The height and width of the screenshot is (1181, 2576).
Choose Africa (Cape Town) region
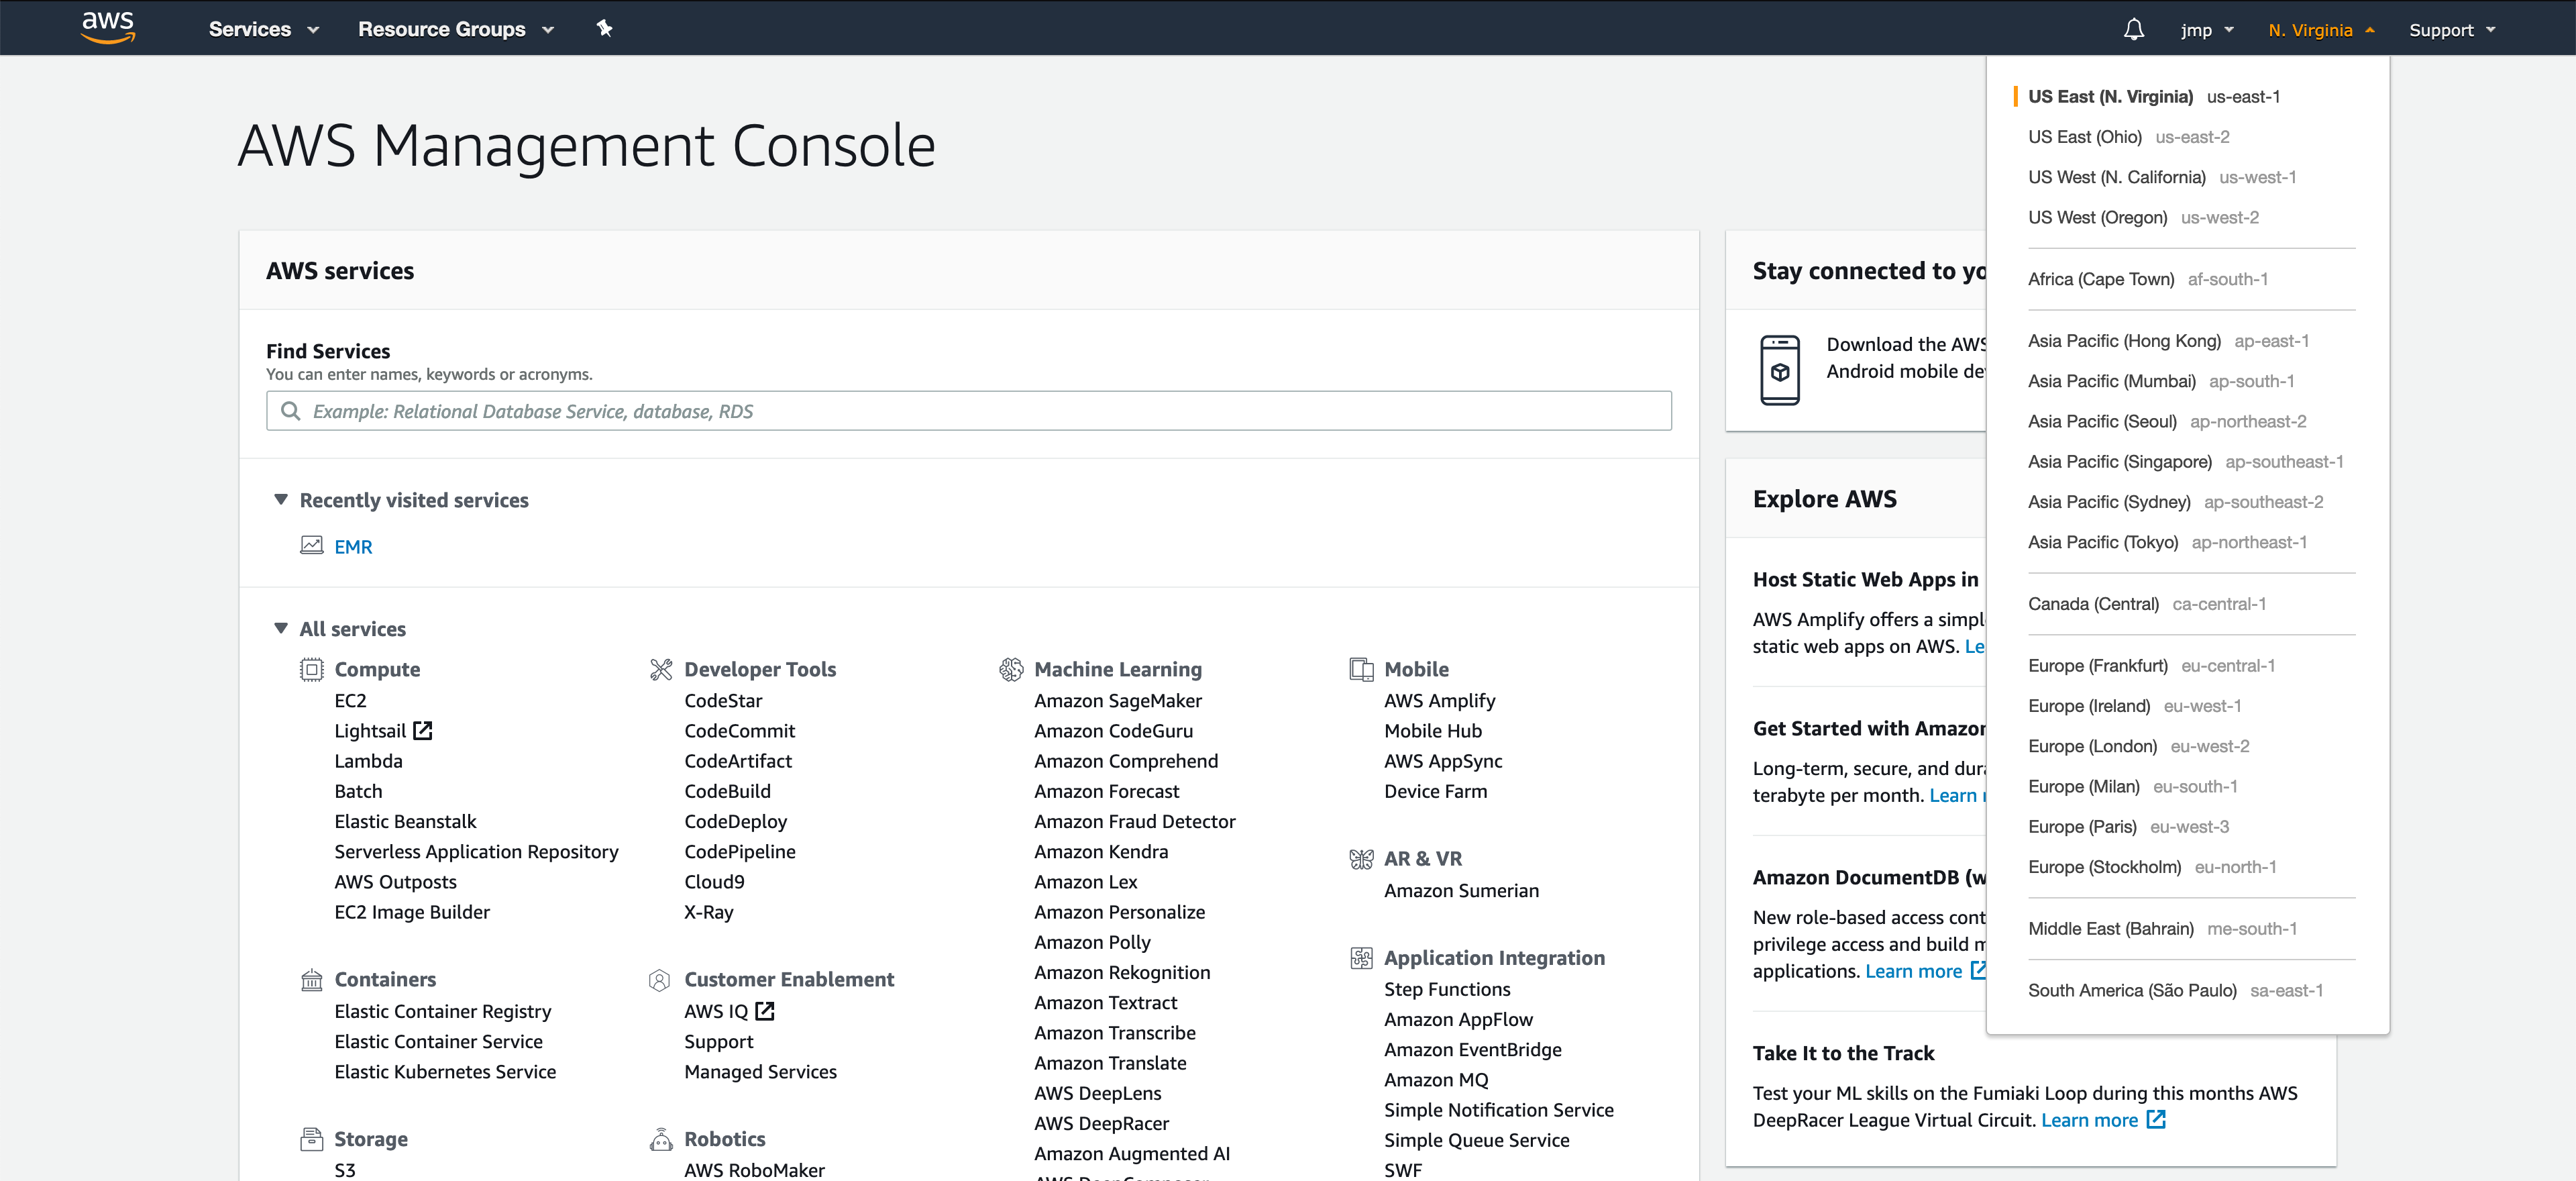[2147, 279]
